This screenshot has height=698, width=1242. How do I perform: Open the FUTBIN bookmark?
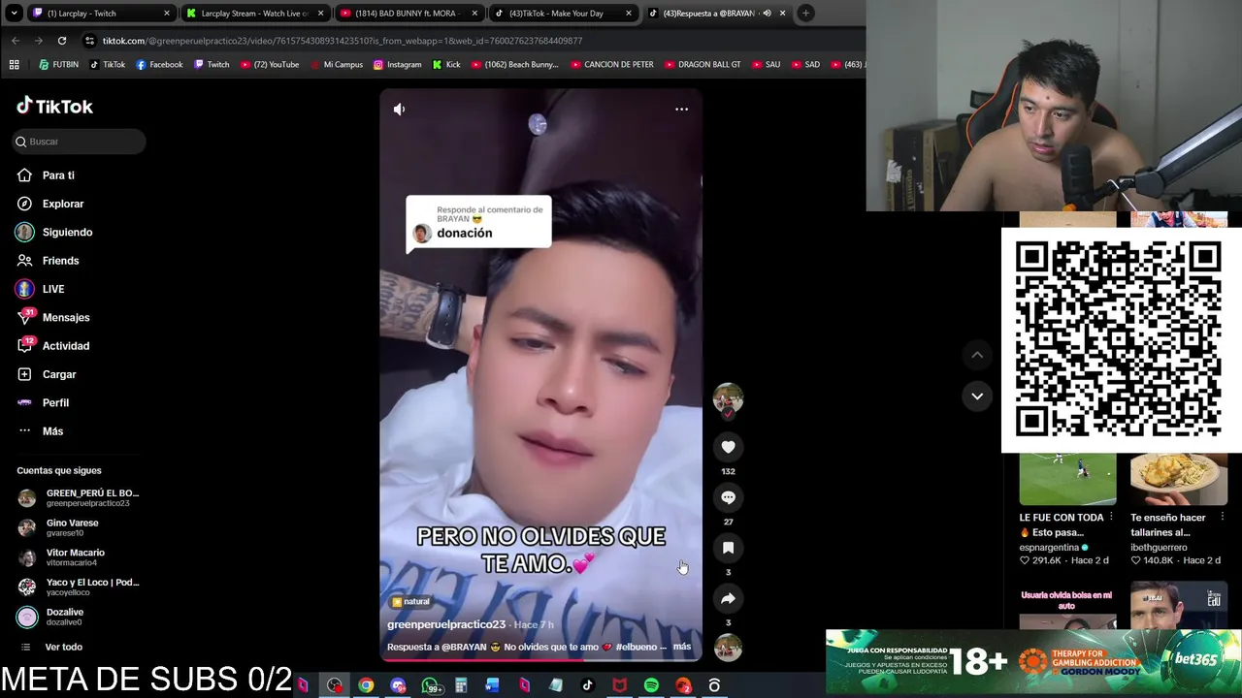[58, 65]
